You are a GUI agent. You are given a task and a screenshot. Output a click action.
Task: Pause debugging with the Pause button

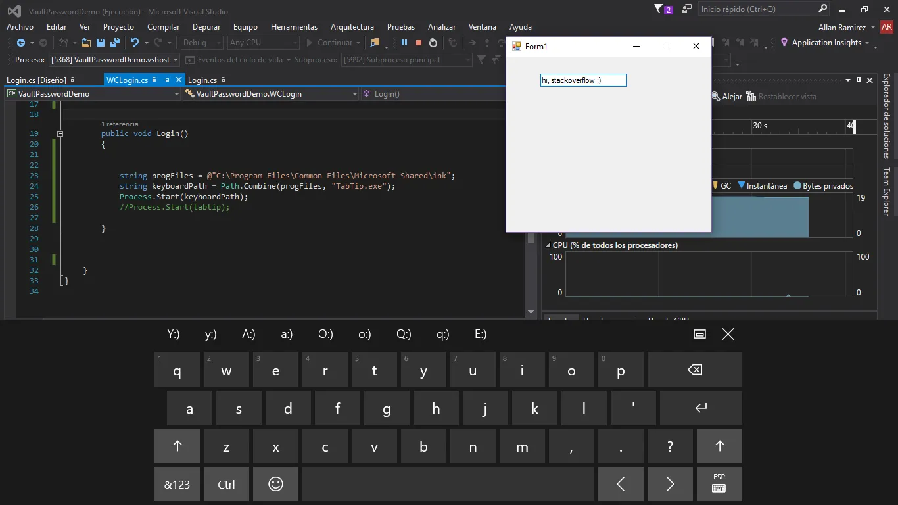point(404,43)
